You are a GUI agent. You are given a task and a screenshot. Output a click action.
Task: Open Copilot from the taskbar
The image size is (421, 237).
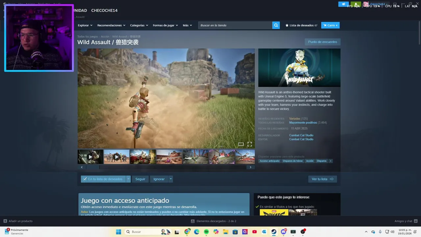point(216,232)
